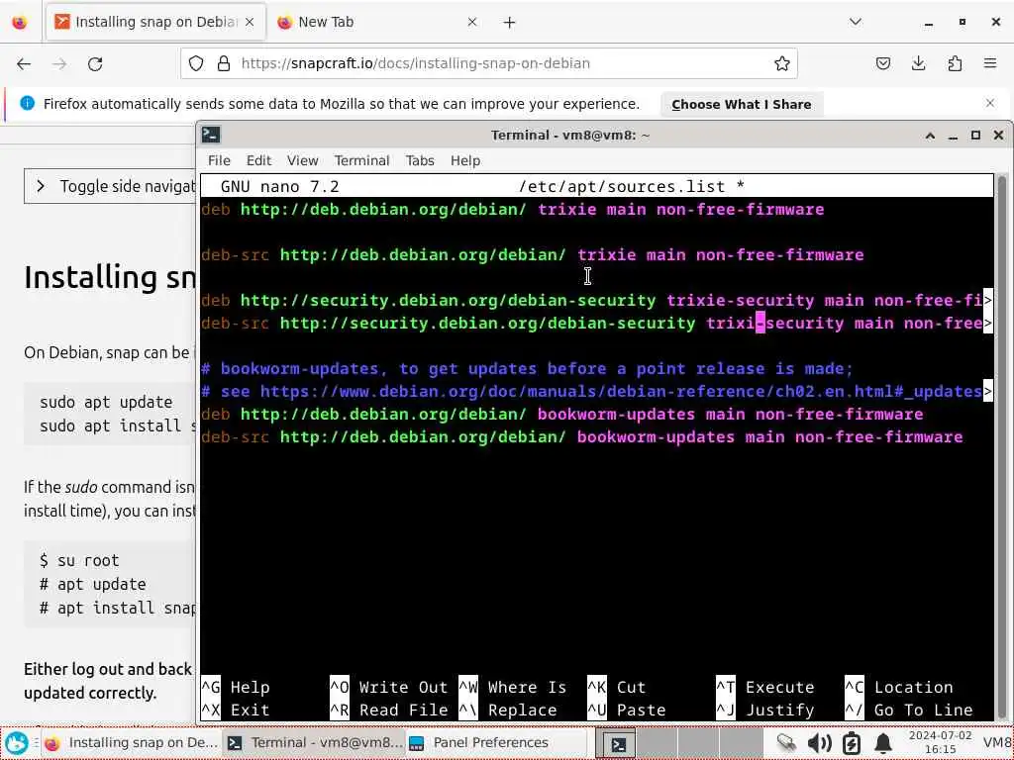Reload the page in Firefox
This screenshot has height=760, width=1014.
pyautogui.click(x=95, y=63)
